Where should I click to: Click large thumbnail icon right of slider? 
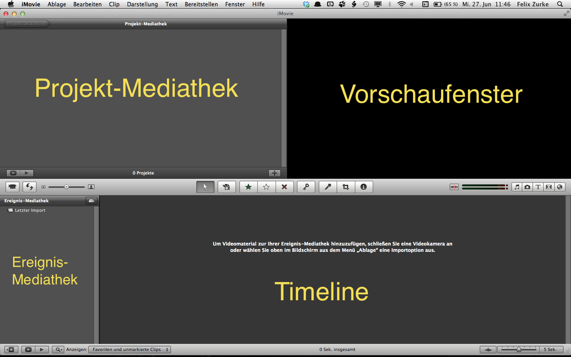tap(91, 187)
